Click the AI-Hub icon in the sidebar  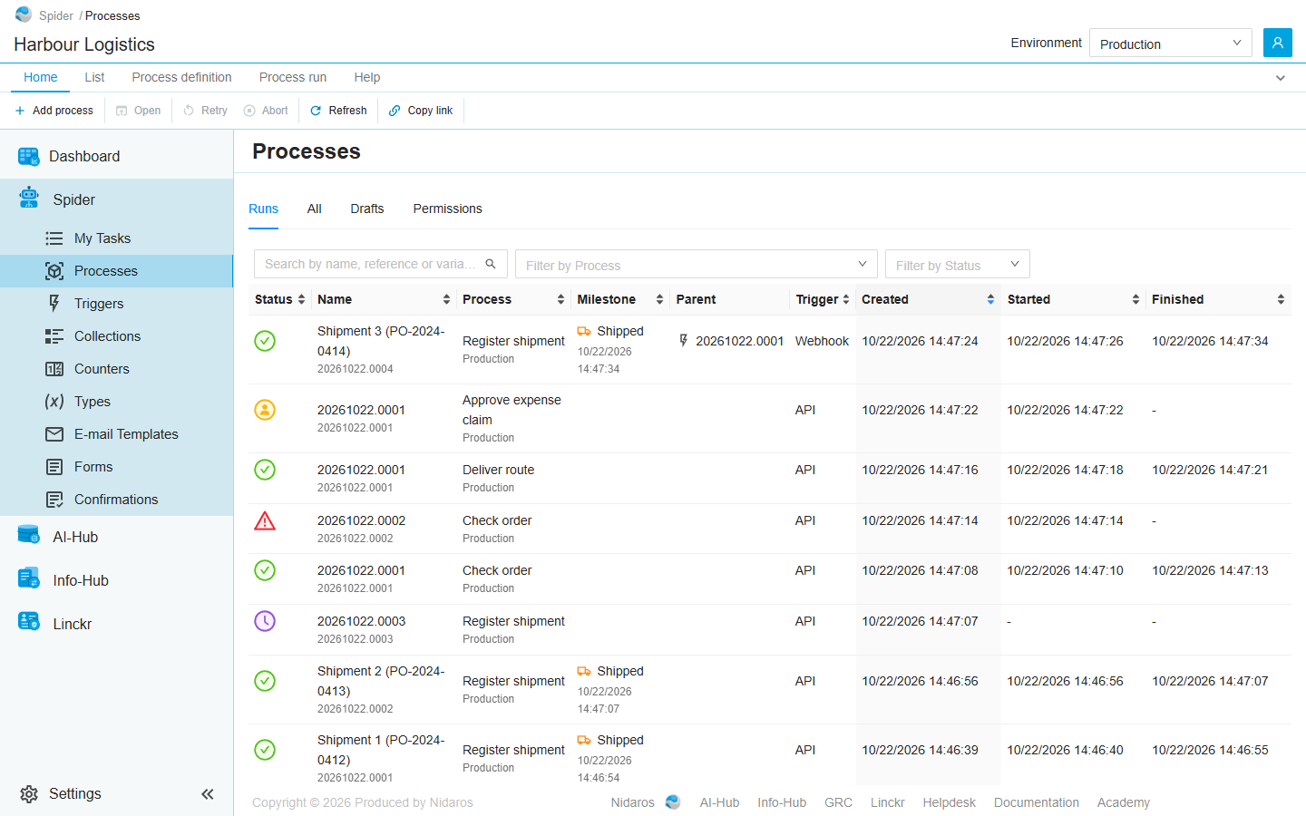29,535
